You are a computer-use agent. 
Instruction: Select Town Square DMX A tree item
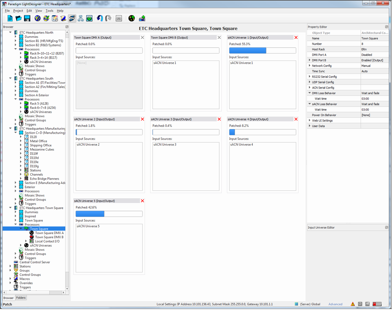click(x=49, y=233)
